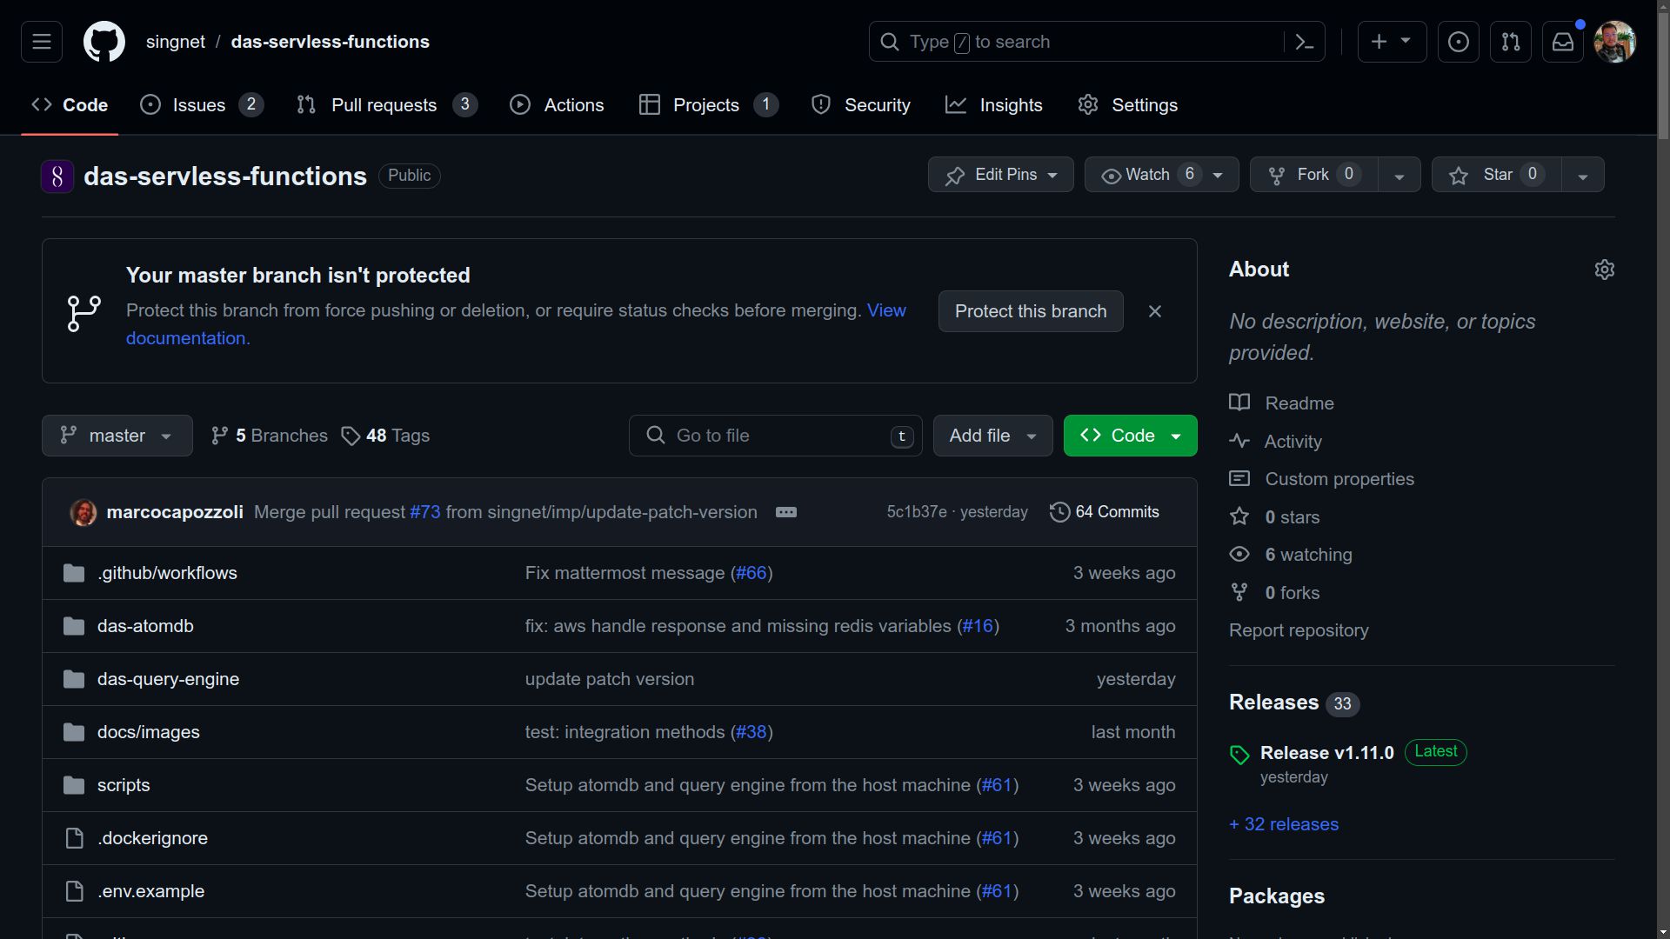Click the Actions play button icon
This screenshot has height=939, width=1670.
(x=519, y=105)
